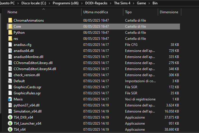This screenshot has width=199, height=133.
Task: Click the left pane vertical scrollbar
Action: coord(1,63)
